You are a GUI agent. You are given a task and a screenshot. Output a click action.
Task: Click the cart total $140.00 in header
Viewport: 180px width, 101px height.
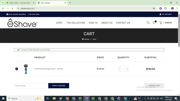pos(168,23)
